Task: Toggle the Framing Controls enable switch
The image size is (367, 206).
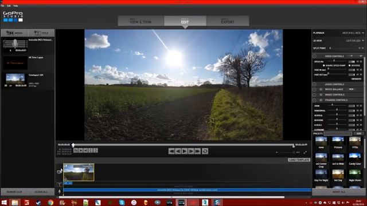Action: pos(321,100)
